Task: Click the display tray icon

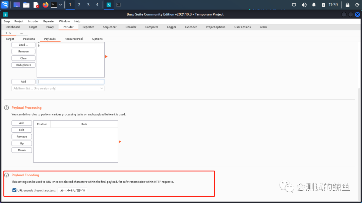Action: (294, 5)
